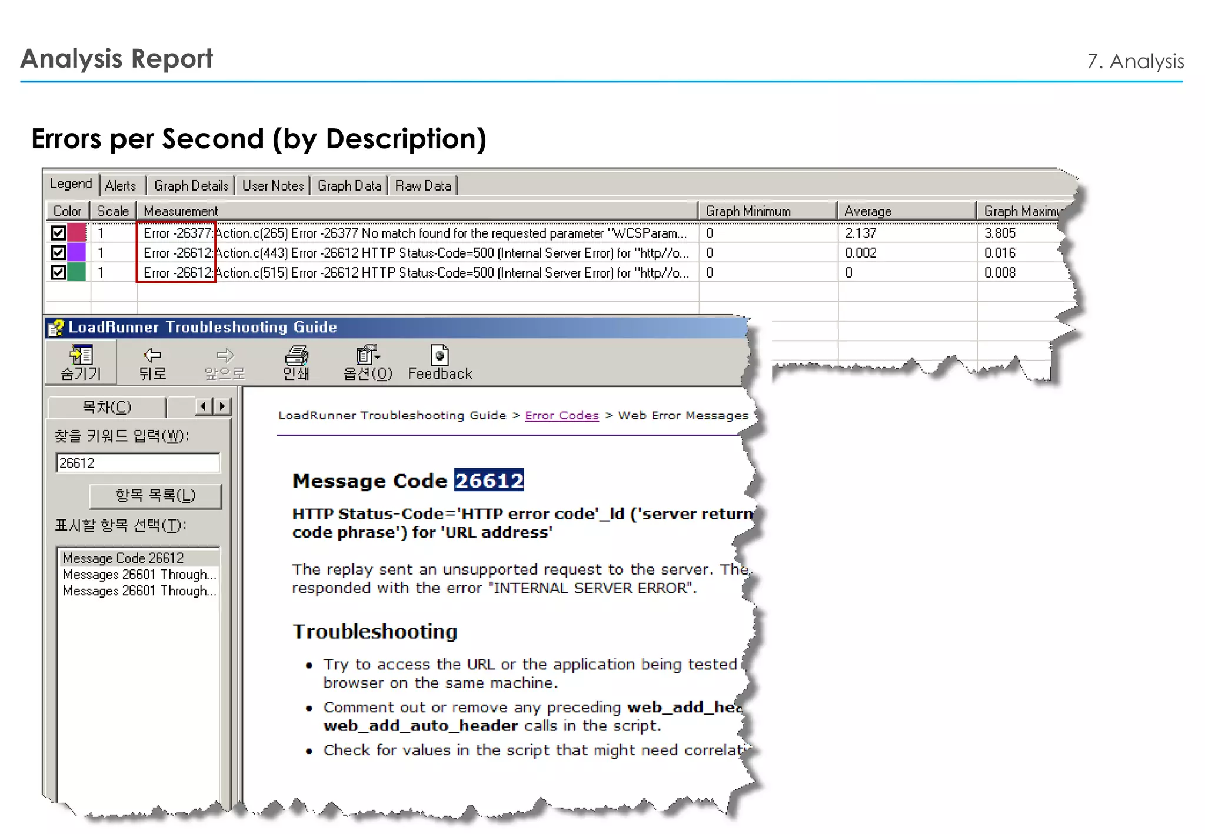Click the Troubleshooting heading text
The height and width of the screenshot is (834, 1205).
click(375, 632)
